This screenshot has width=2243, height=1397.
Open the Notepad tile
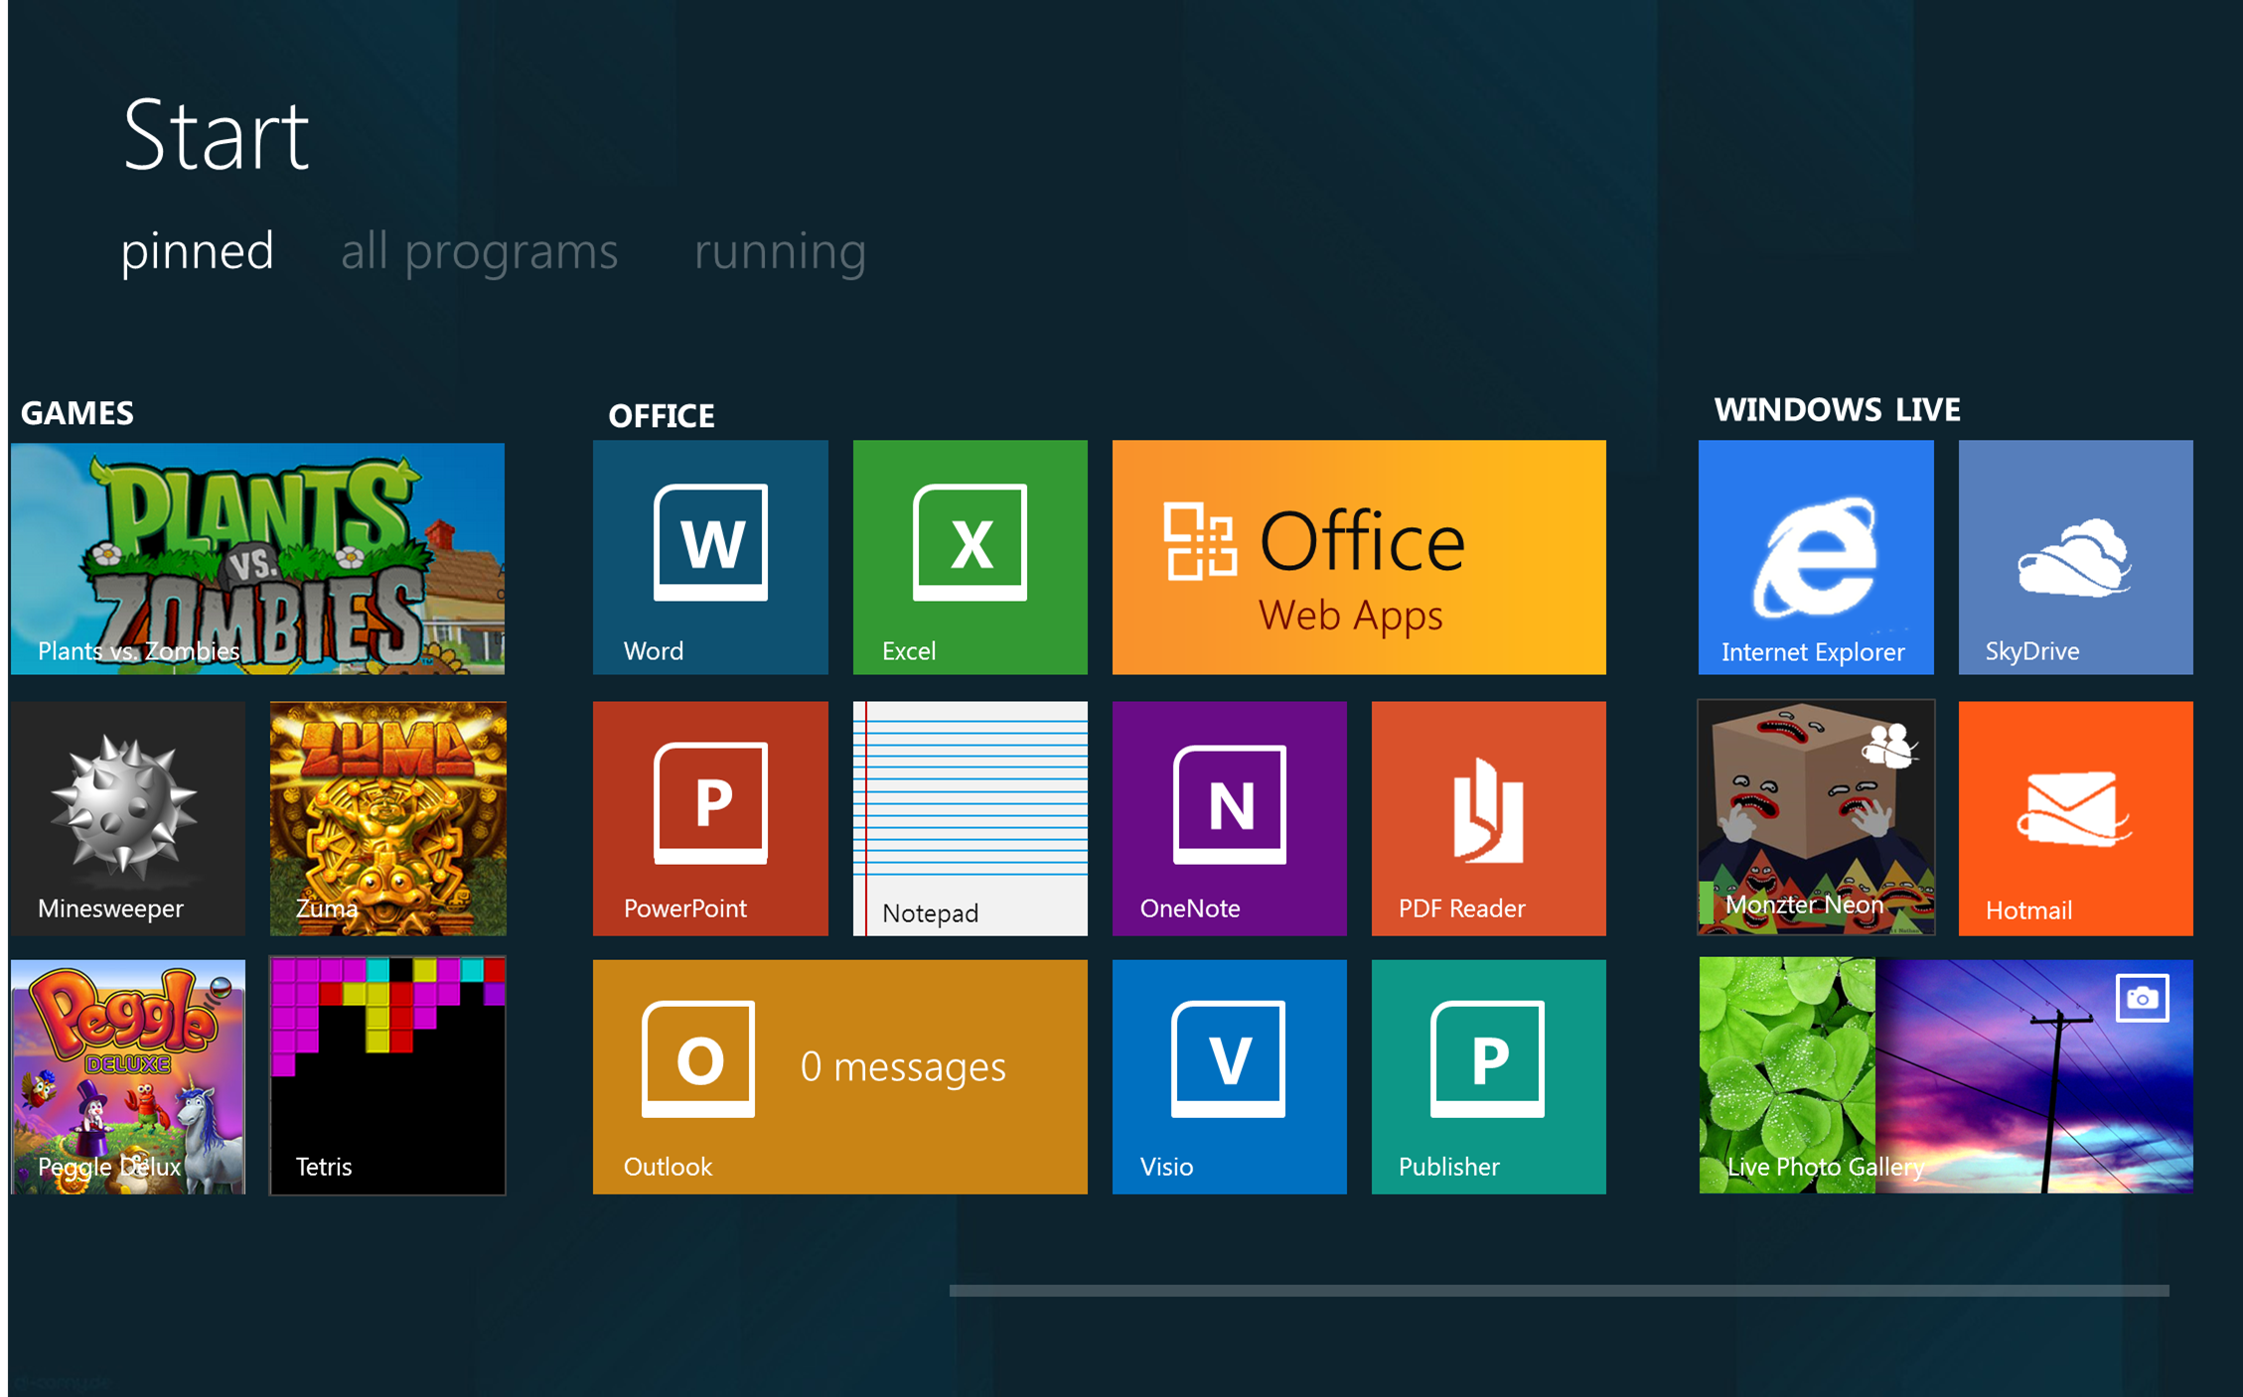coord(970,818)
